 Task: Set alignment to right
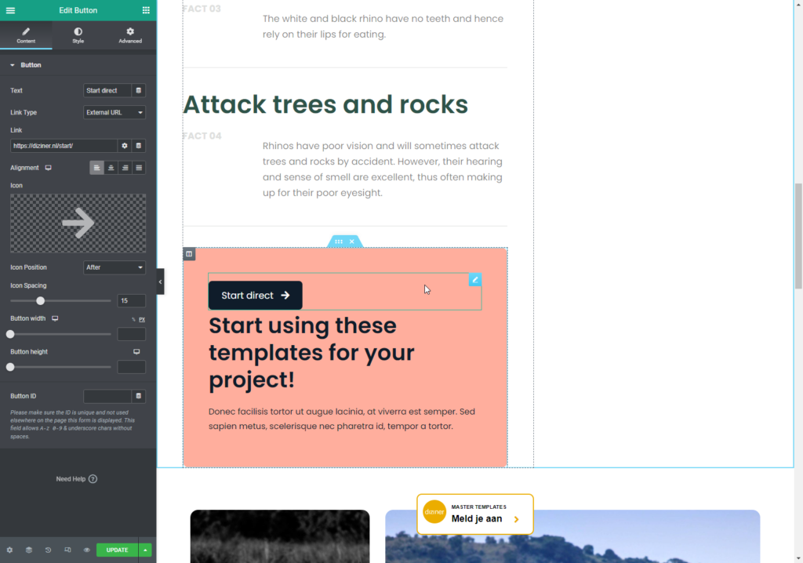pyautogui.click(x=125, y=168)
